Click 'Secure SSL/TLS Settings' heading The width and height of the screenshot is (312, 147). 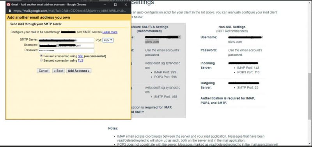coord(149,27)
